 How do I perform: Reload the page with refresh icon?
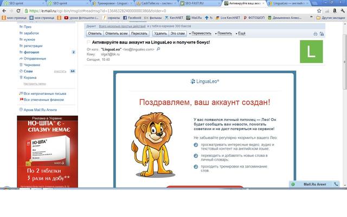18,11
